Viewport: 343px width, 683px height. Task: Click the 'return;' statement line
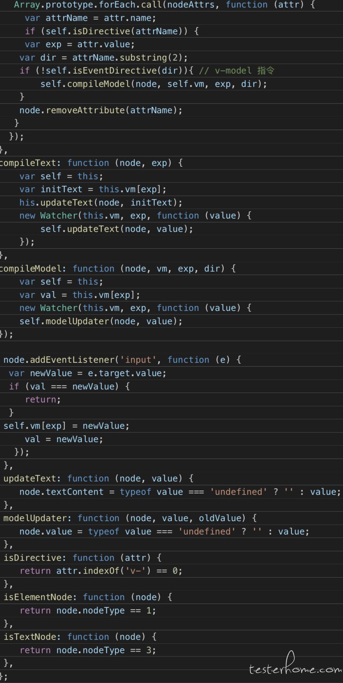(43, 399)
